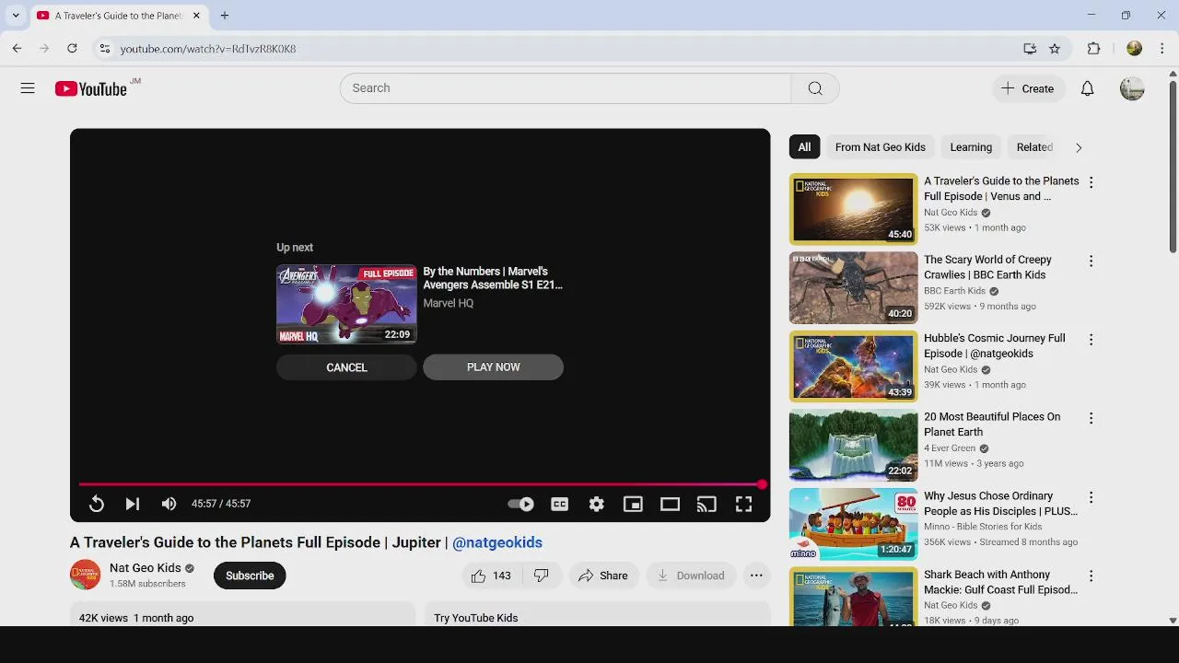The height and width of the screenshot is (663, 1179).
Task: Show more filter chips with arrow
Action: (x=1079, y=147)
